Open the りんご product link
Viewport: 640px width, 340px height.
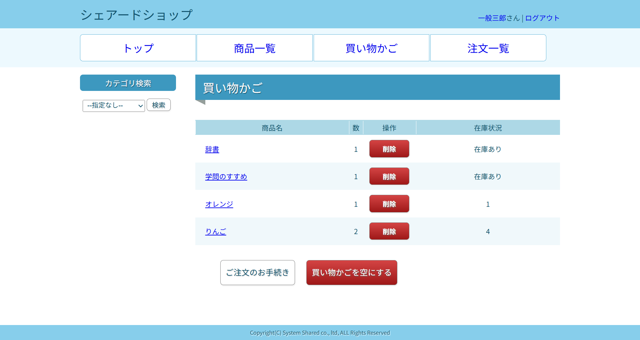point(215,231)
